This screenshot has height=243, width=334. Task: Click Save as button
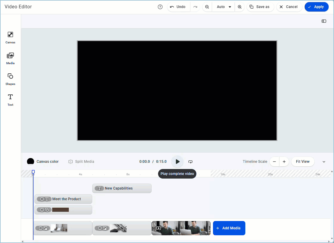coord(260,7)
